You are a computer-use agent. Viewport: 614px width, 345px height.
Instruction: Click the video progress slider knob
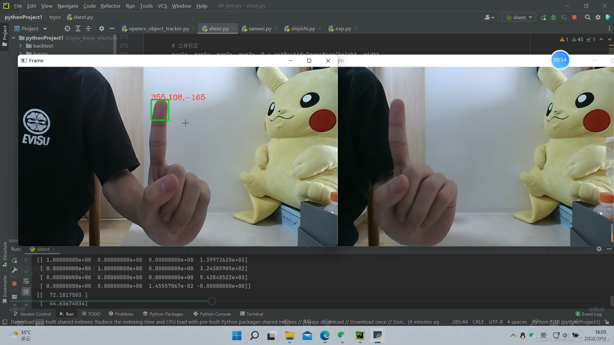click(212, 301)
